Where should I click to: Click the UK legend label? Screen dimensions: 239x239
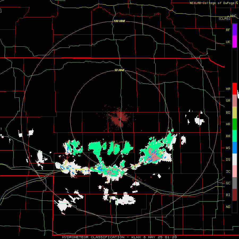pos(228,42)
